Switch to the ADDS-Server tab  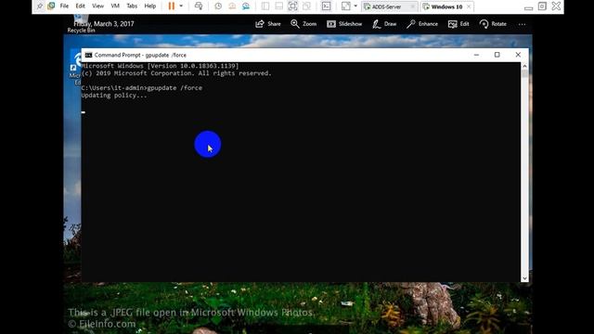point(386,6)
